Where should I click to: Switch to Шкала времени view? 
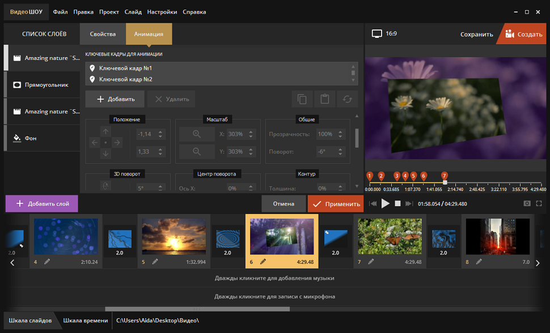(86, 321)
